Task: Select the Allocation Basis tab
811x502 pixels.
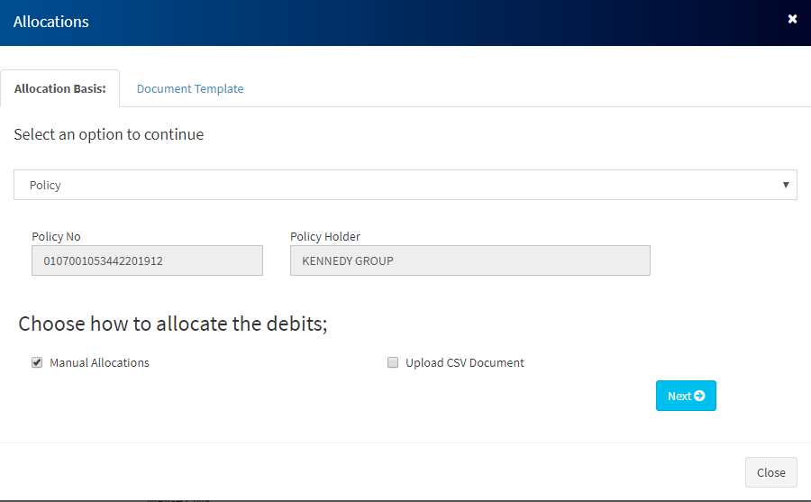Action: pos(60,88)
